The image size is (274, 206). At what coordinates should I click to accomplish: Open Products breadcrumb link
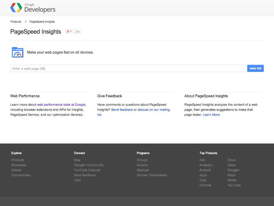(x=16, y=22)
